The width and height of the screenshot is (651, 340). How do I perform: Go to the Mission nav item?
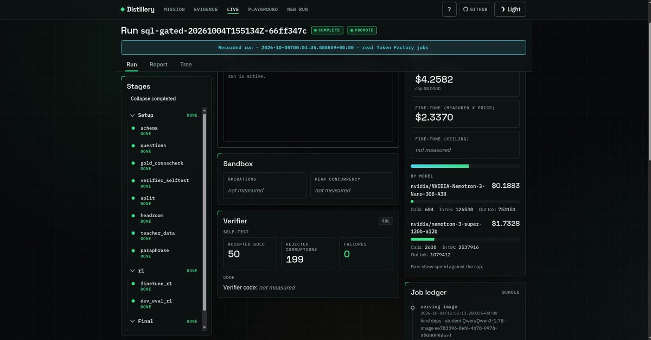174,10
